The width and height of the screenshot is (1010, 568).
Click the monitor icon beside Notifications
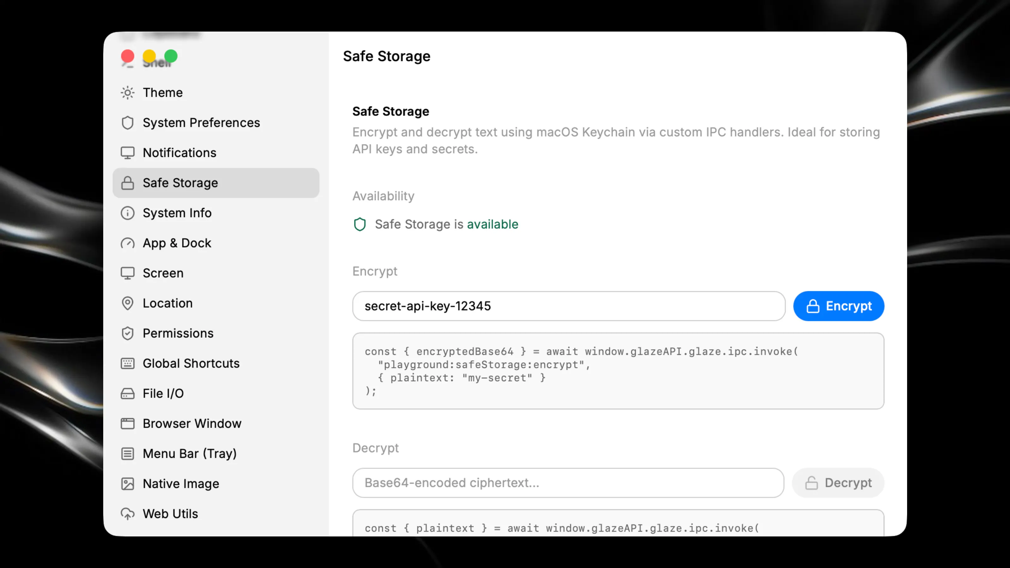tap(128, 153)
